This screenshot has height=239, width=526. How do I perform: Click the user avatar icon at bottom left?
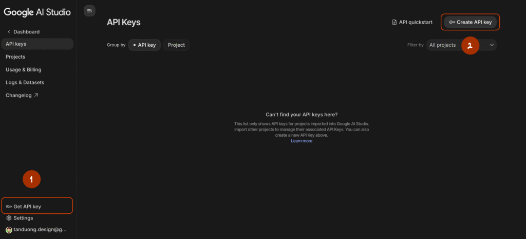8,230
